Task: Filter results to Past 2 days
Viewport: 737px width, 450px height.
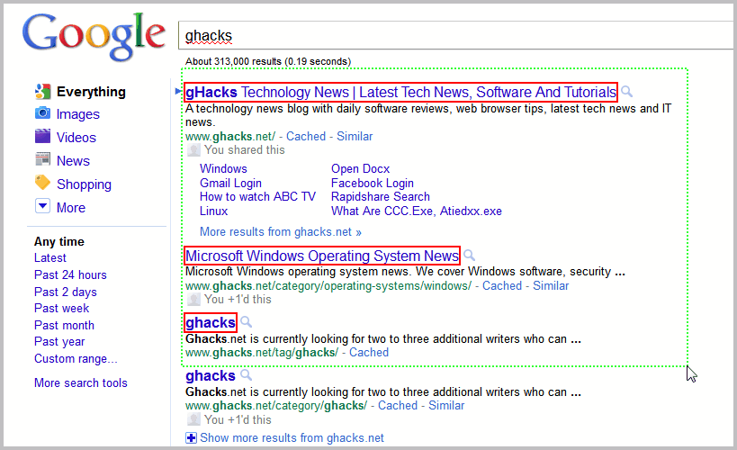Action: 66,292
